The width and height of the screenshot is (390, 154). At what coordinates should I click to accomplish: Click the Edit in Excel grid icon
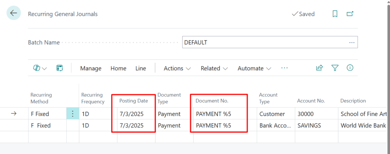pyautogui.click(x=59, y=68)
